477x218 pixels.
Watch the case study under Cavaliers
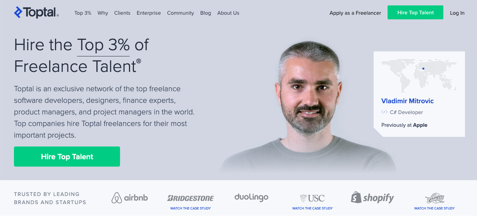click(x=434, y=208)
